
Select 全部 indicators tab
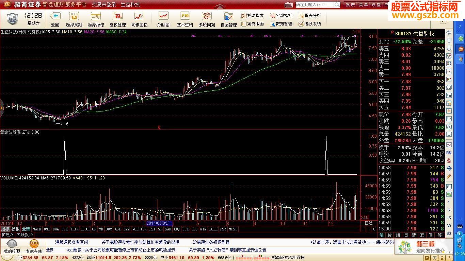pos(26,229)
